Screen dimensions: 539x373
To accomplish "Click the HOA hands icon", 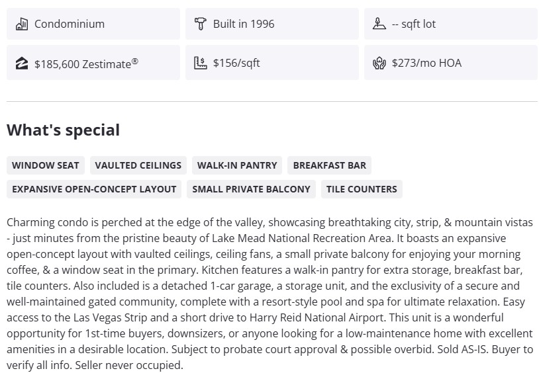I will point(379,63).
